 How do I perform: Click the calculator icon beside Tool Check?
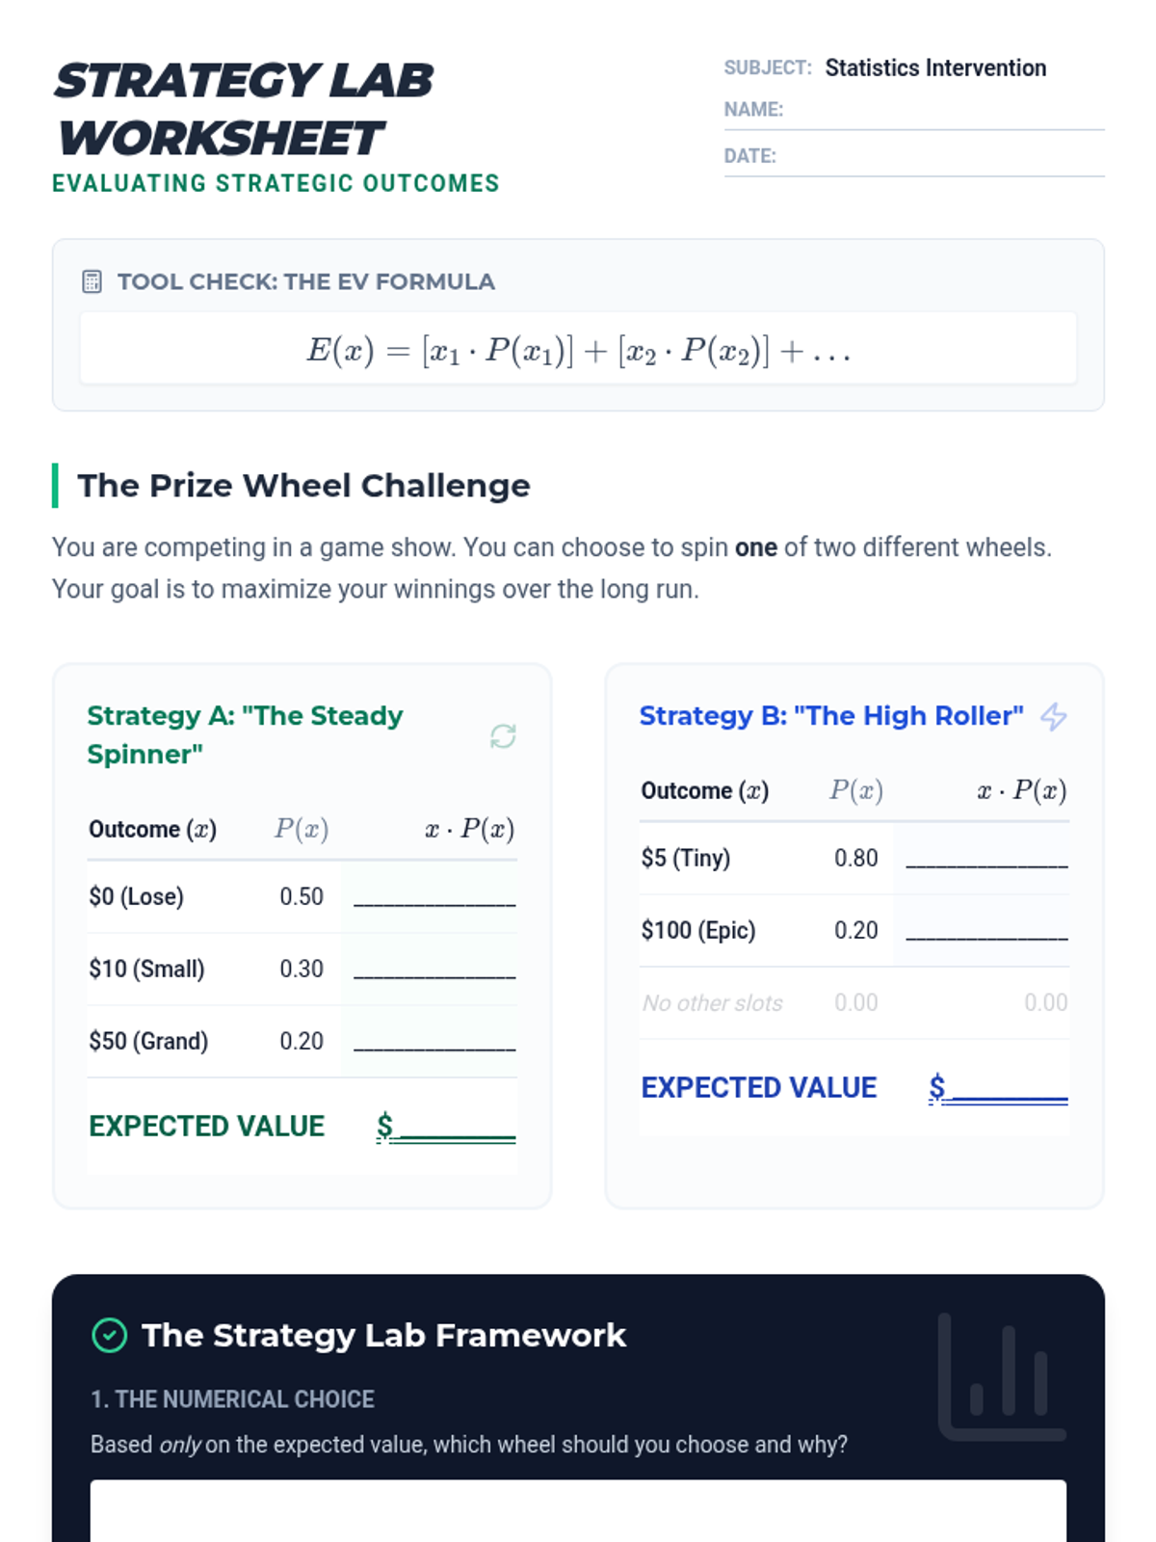[92, 281]
